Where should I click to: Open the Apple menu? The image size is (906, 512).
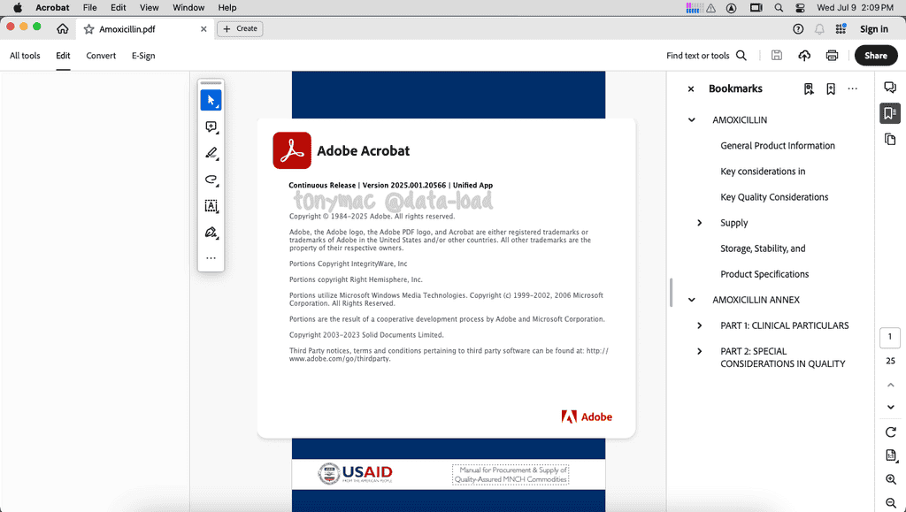click(x=18, y=7)
